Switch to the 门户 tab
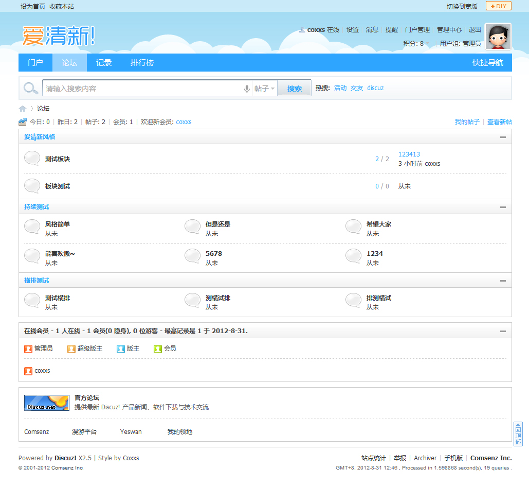529x486 pixels. 35,62
